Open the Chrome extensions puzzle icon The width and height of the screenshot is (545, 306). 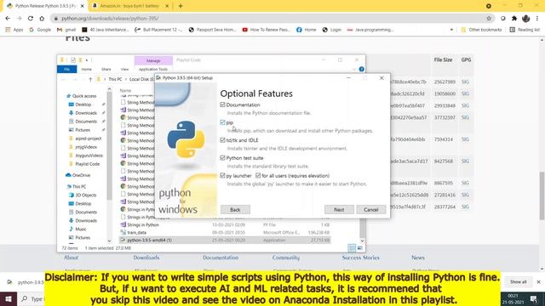(514, 19)
